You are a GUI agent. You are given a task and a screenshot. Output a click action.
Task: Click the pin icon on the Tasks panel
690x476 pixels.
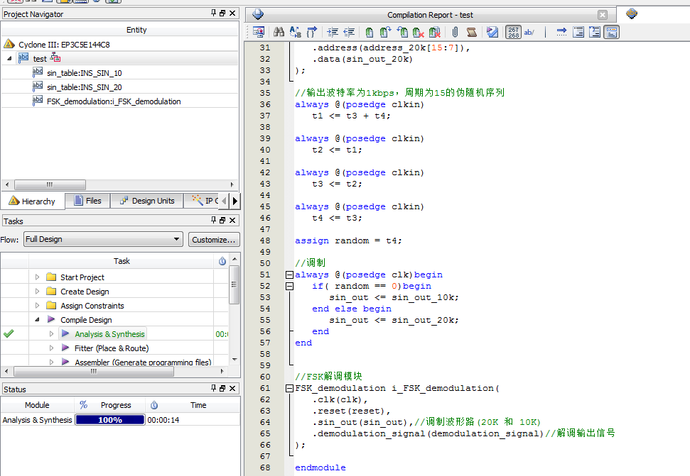pos(214,221)
